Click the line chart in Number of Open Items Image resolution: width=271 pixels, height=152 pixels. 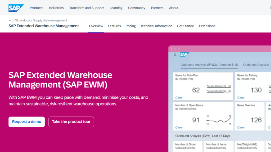[219, 120]
